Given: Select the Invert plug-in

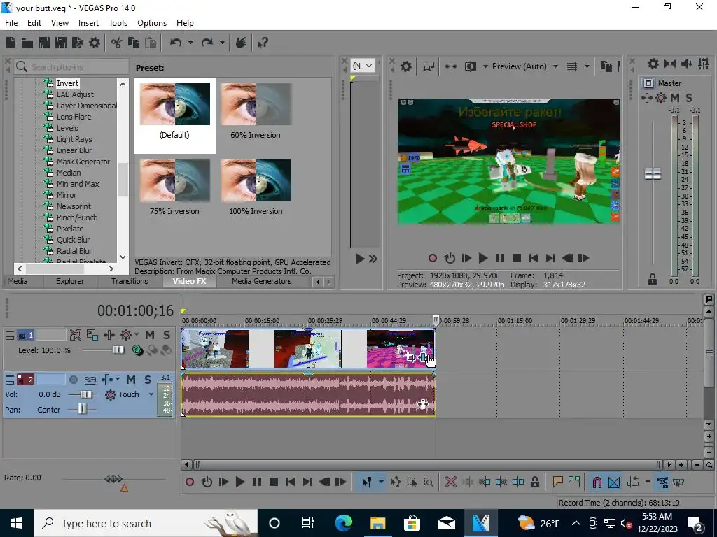Looking at the screenshot, I should point(68,83).
